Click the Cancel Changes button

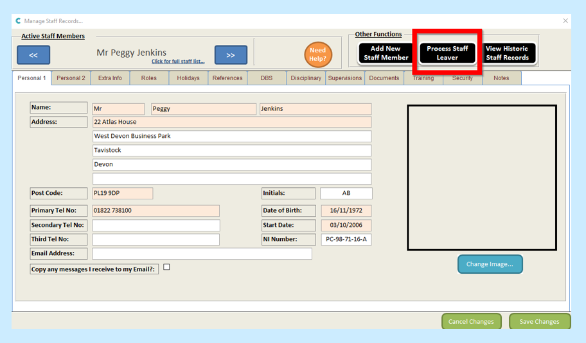click(471, 321)
